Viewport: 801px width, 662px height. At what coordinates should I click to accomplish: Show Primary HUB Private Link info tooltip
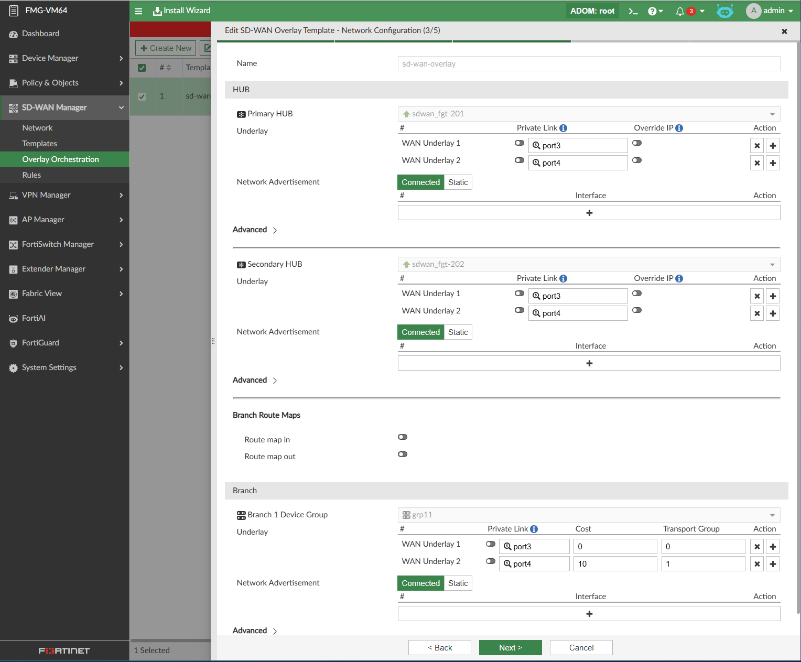pyautogui.click(x=563, y=128)
